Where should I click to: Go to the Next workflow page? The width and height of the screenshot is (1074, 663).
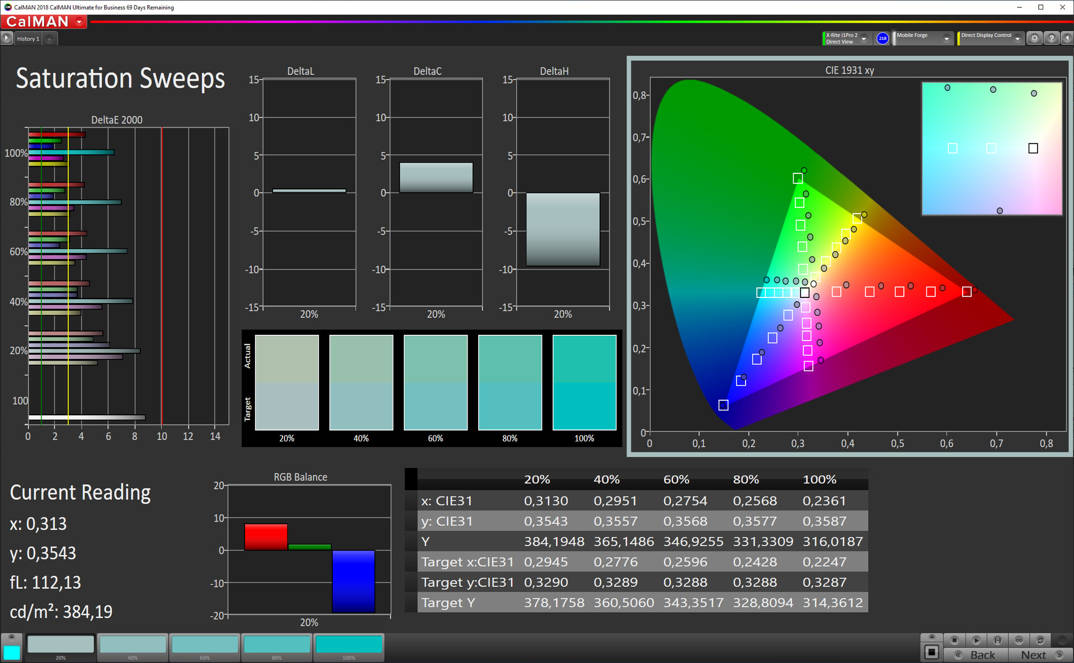tap(1040, 655)
